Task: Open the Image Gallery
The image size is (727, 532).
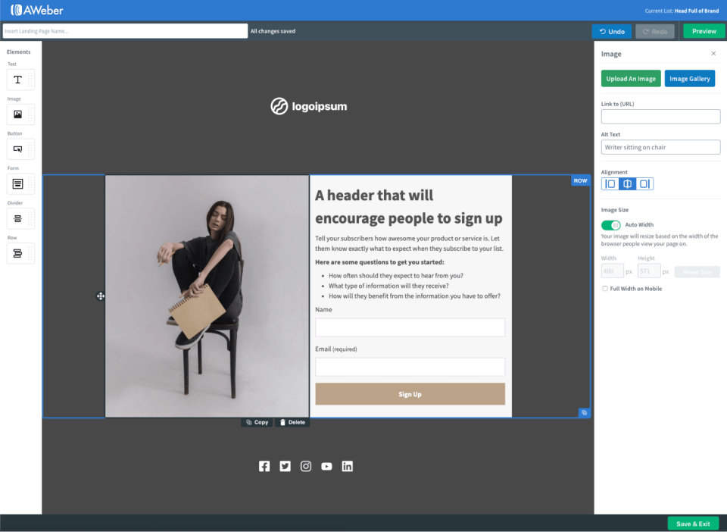Action: click(x=689, y=78)
